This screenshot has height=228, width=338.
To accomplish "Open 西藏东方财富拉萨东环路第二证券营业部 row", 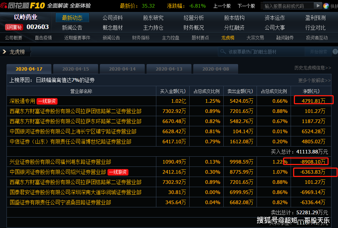I will coord(75,121).
